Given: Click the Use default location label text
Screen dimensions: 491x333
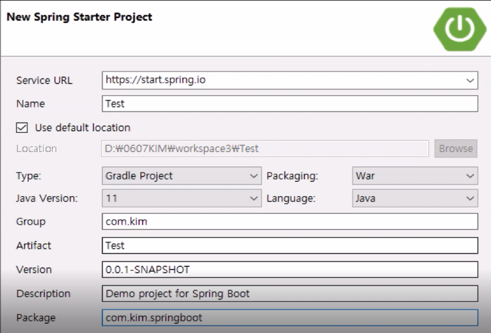Looking at the screenshot, I should pos(83,128).
